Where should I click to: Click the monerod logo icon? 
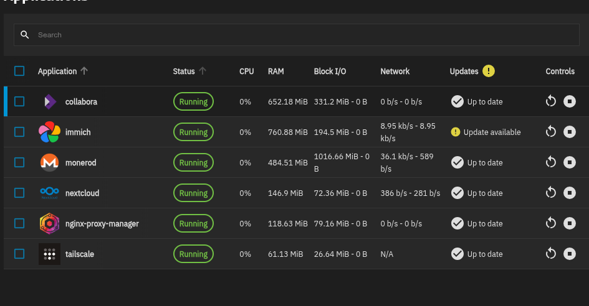coord(49,162)
